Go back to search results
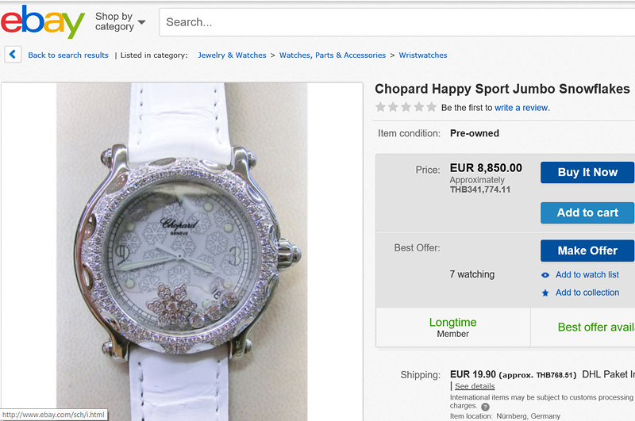Screen dimensions: 635x421 tap(68, 55)
